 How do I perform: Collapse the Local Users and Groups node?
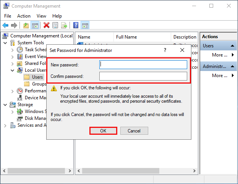(x=13, y=70)
